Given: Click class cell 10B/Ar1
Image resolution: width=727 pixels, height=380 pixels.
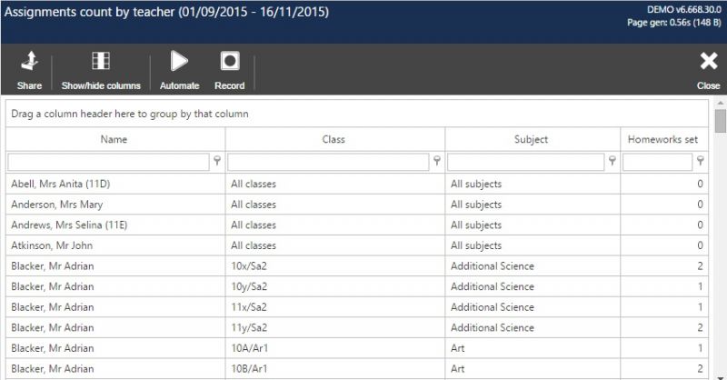Looking at the screenshot, I should click(334, 368).
